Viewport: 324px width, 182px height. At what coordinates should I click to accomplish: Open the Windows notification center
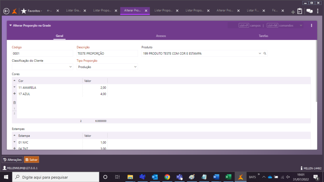point(316,177)
